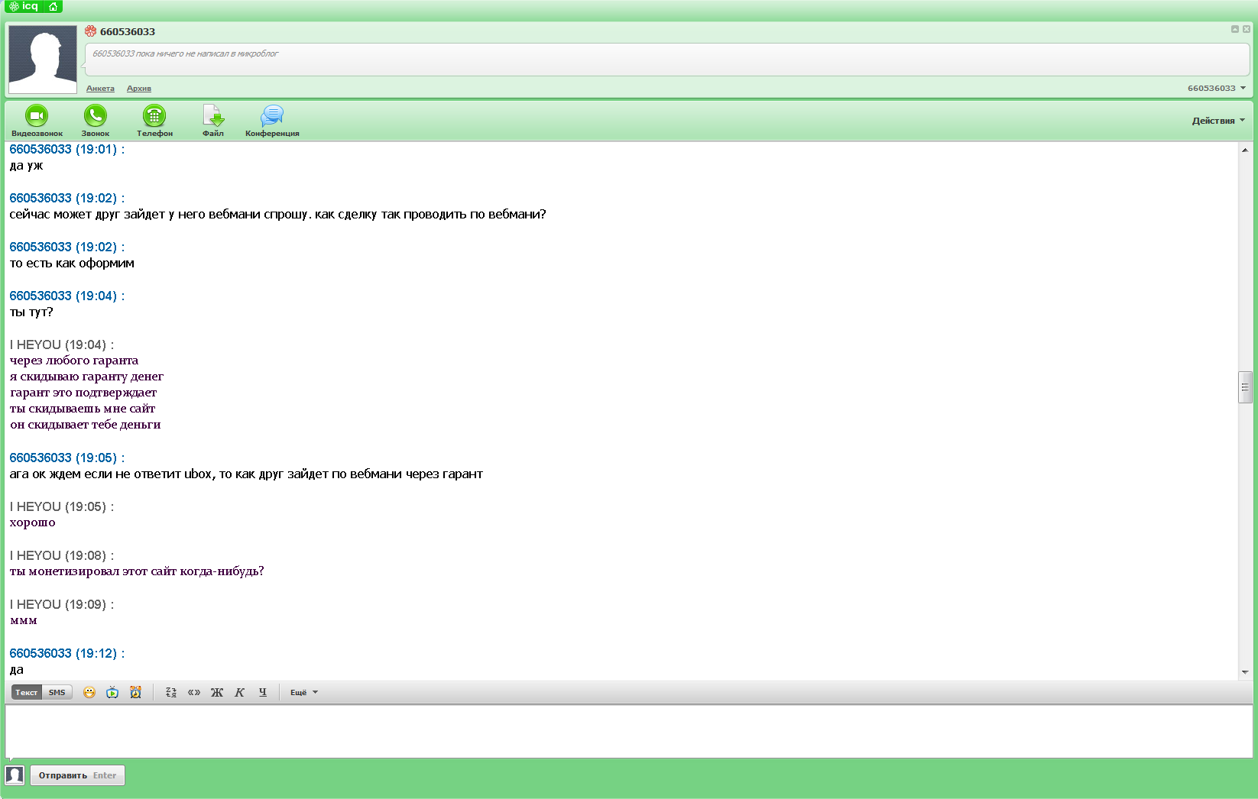Toggle bold Ж formatting
Image resolution: width=1258 pixels, height=799 pixels.
click(x=217, y=692)
